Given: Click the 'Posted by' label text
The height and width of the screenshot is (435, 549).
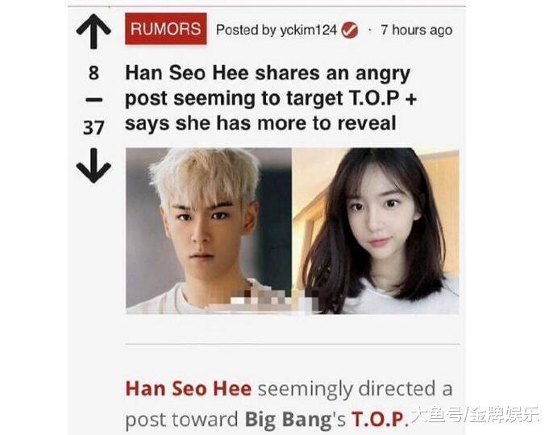Looking at the screenshot, I should click(246, 31).
